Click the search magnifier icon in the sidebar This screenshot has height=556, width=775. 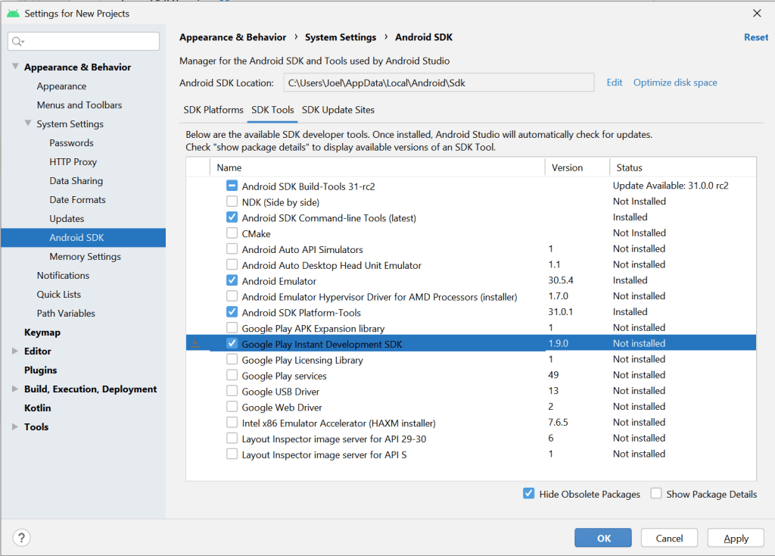coord(18,42)
